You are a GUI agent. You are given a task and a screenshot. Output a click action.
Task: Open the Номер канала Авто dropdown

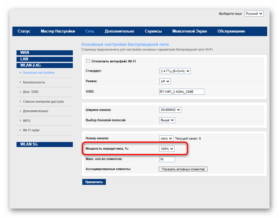(x=166, y=138)
